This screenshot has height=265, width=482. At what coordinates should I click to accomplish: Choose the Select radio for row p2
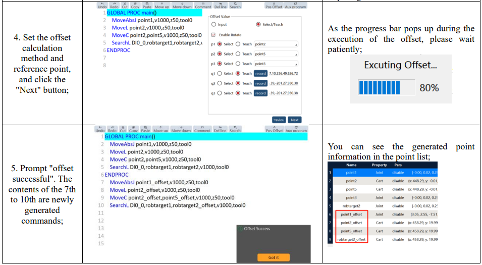pyautogui.click(x=220, y=54)
